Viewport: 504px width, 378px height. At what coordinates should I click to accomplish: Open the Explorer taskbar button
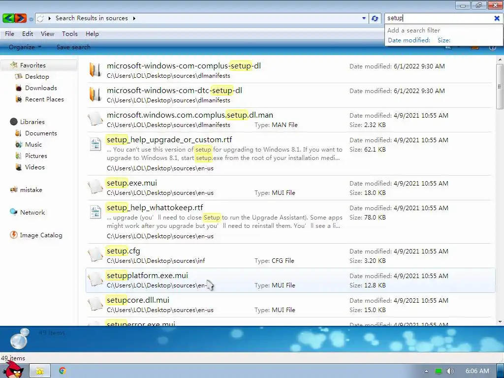40,371
